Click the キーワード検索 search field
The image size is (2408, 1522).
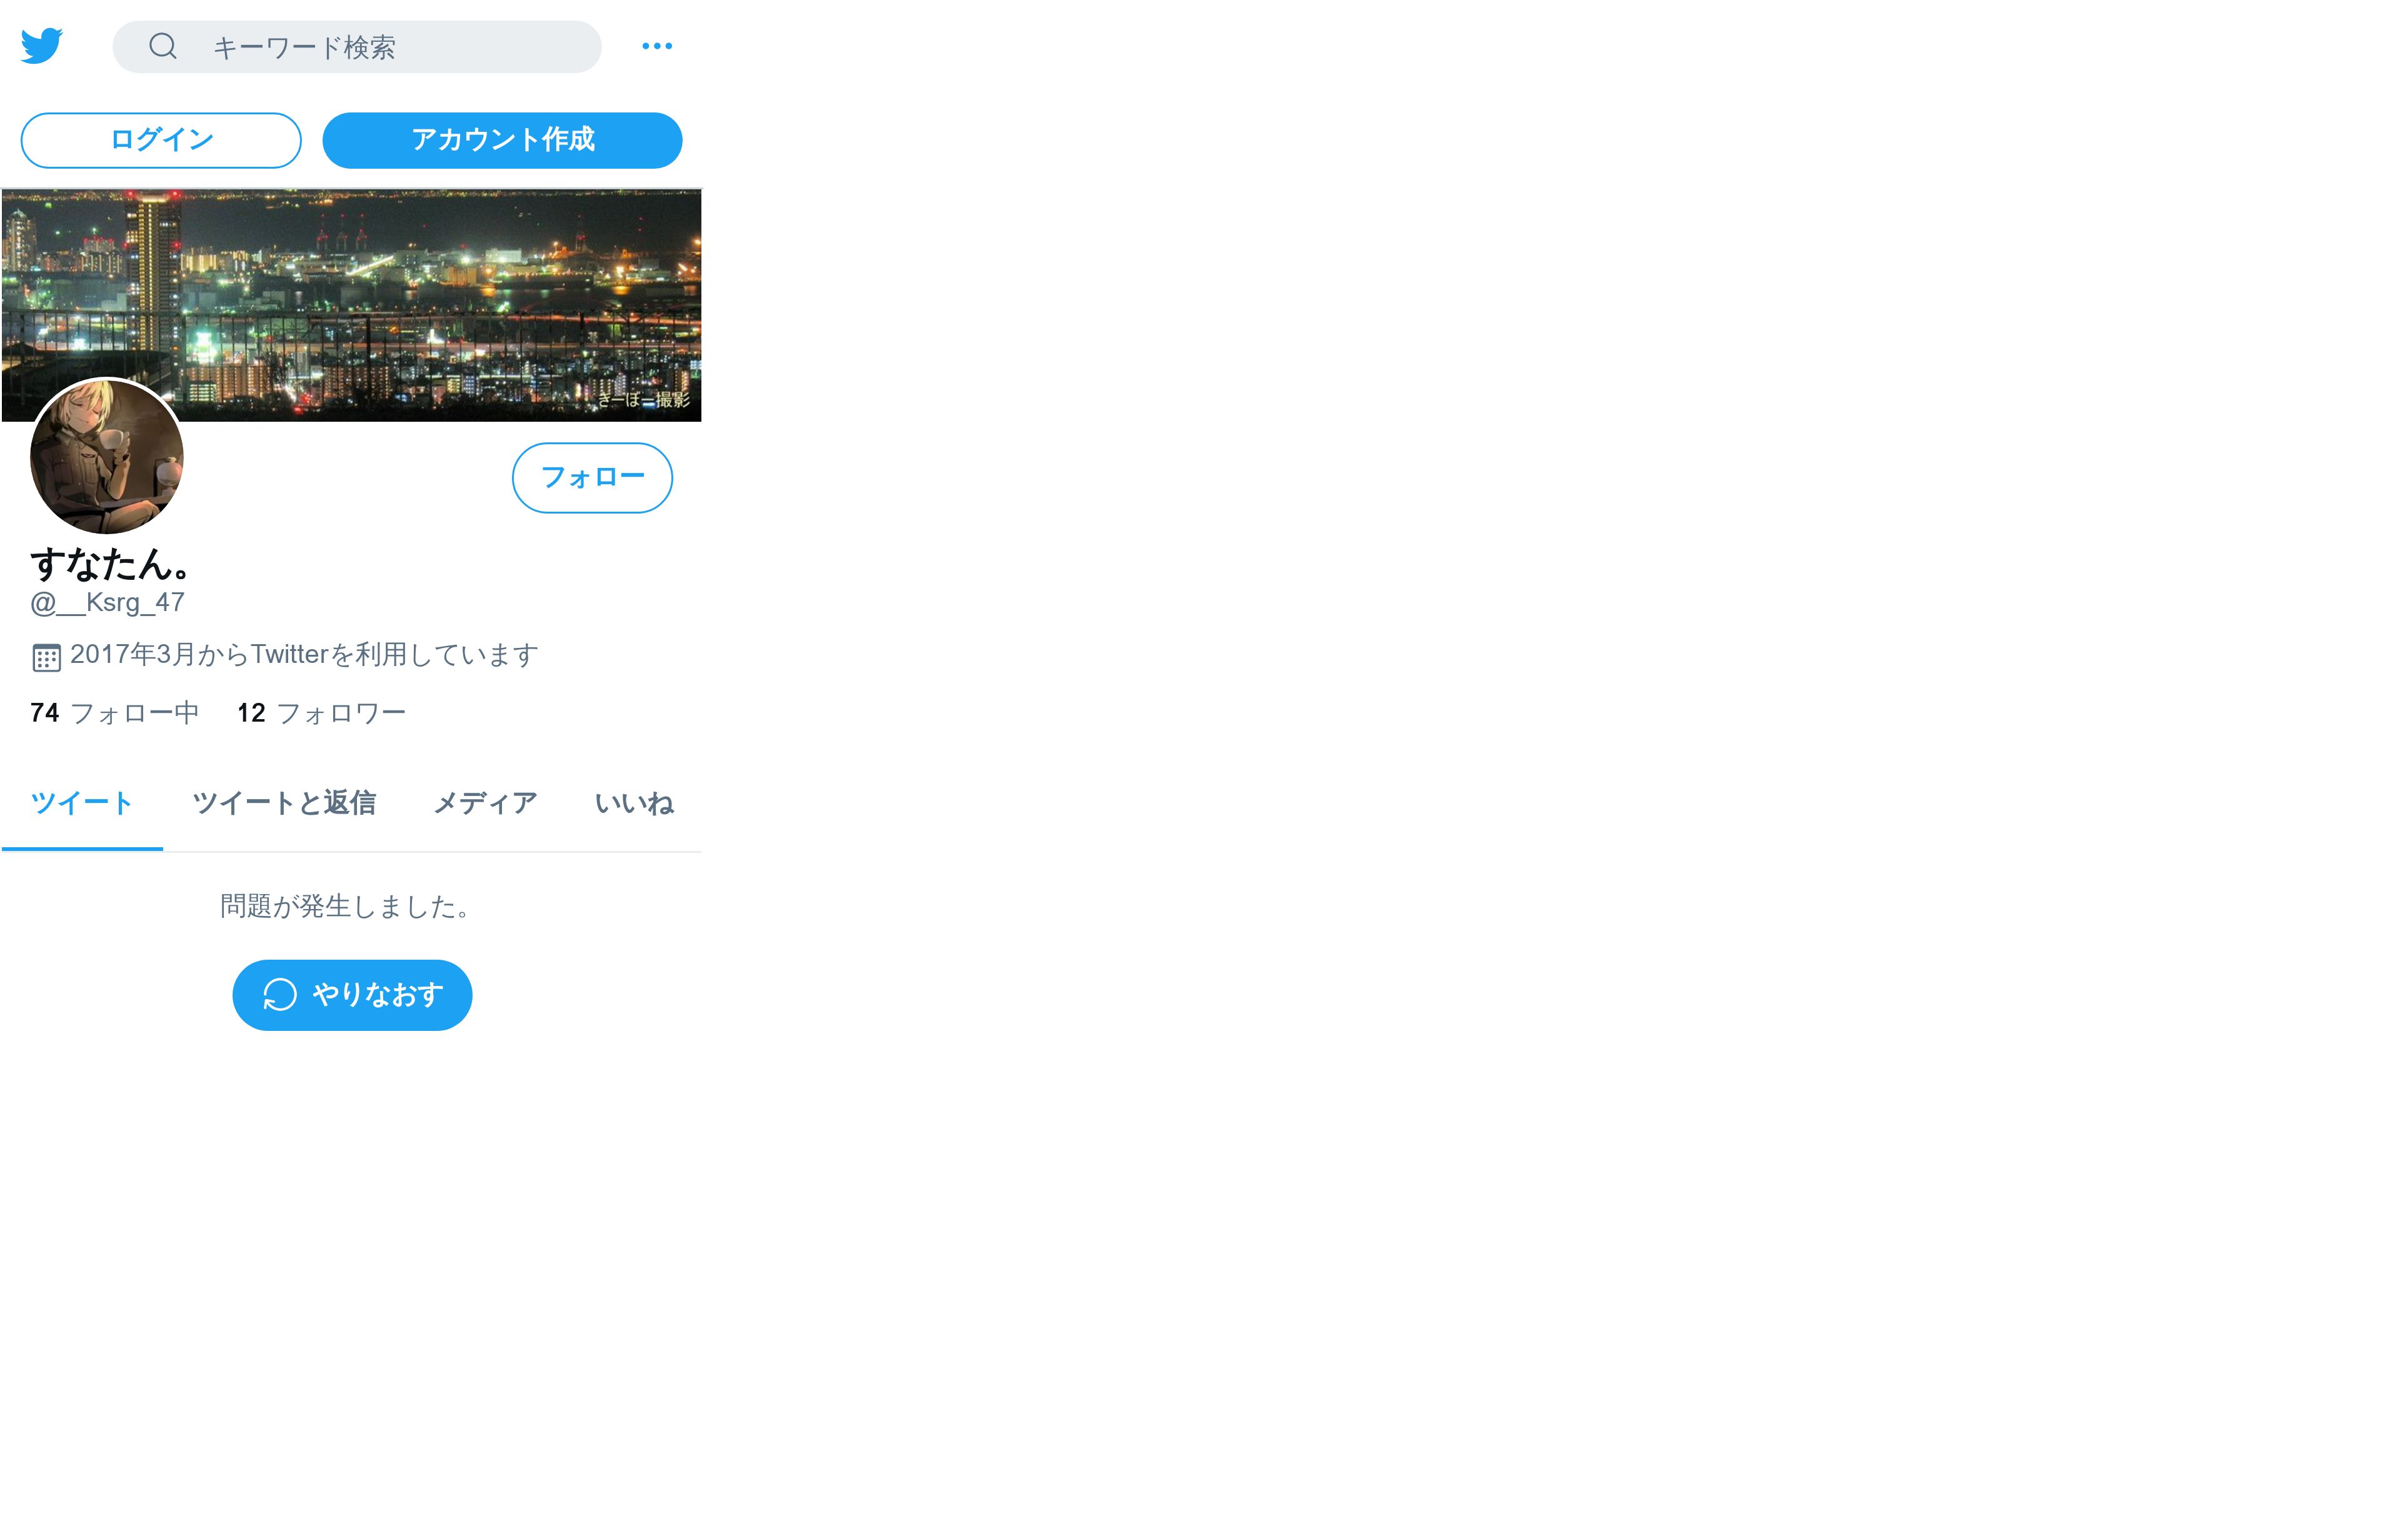(x=357, y=47)
